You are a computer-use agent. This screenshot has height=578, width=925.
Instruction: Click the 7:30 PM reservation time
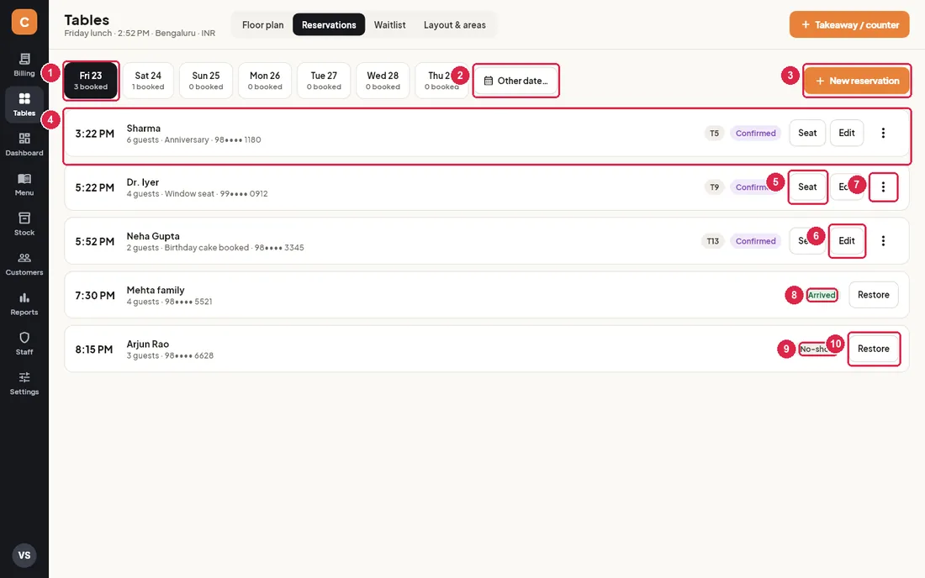pos(94,296)
